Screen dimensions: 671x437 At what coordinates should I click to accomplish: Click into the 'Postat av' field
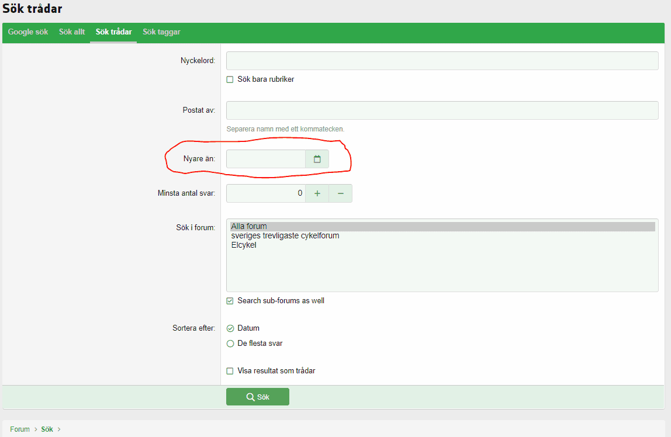pos(442,110)
